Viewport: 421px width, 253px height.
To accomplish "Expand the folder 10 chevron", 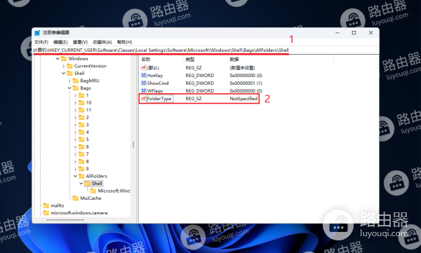I will click(x=75, y=103).
